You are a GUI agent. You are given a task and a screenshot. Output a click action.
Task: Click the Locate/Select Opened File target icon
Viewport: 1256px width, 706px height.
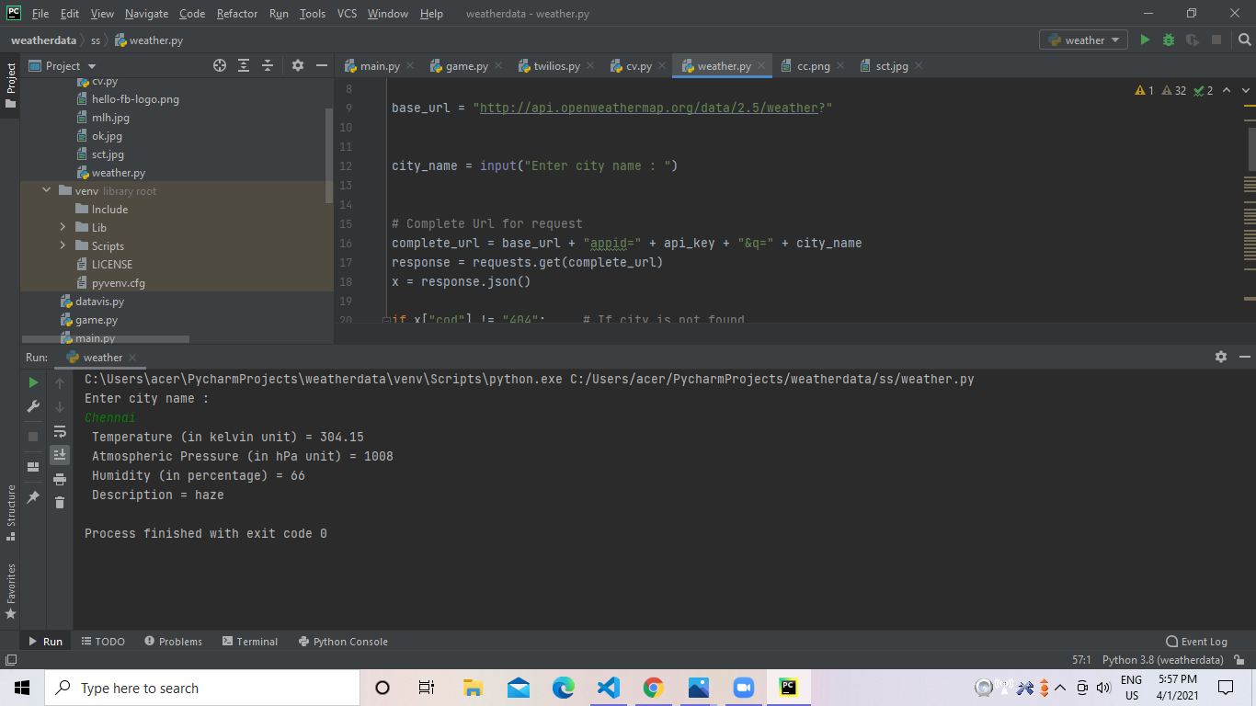220,65
